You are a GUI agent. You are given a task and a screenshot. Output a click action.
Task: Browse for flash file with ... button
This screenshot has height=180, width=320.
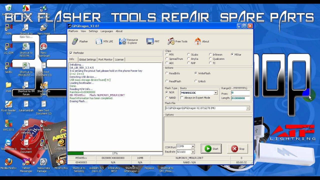click(x=248, y=108)
